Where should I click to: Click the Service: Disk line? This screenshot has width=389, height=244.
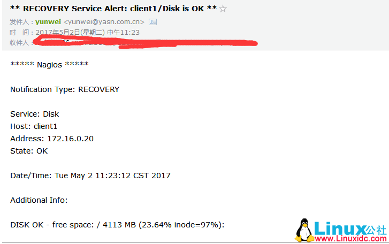[x=34, y=114]
